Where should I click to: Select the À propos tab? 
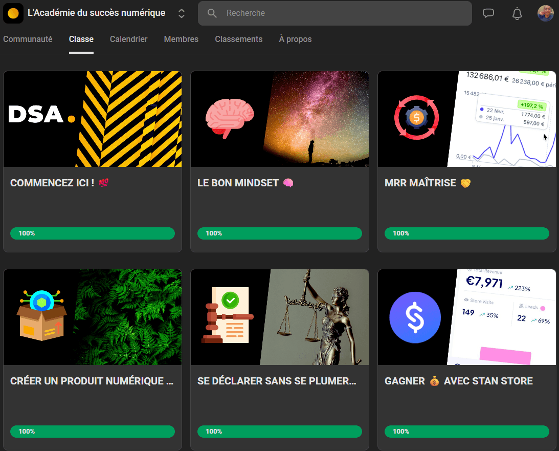(x=295, y=39)
